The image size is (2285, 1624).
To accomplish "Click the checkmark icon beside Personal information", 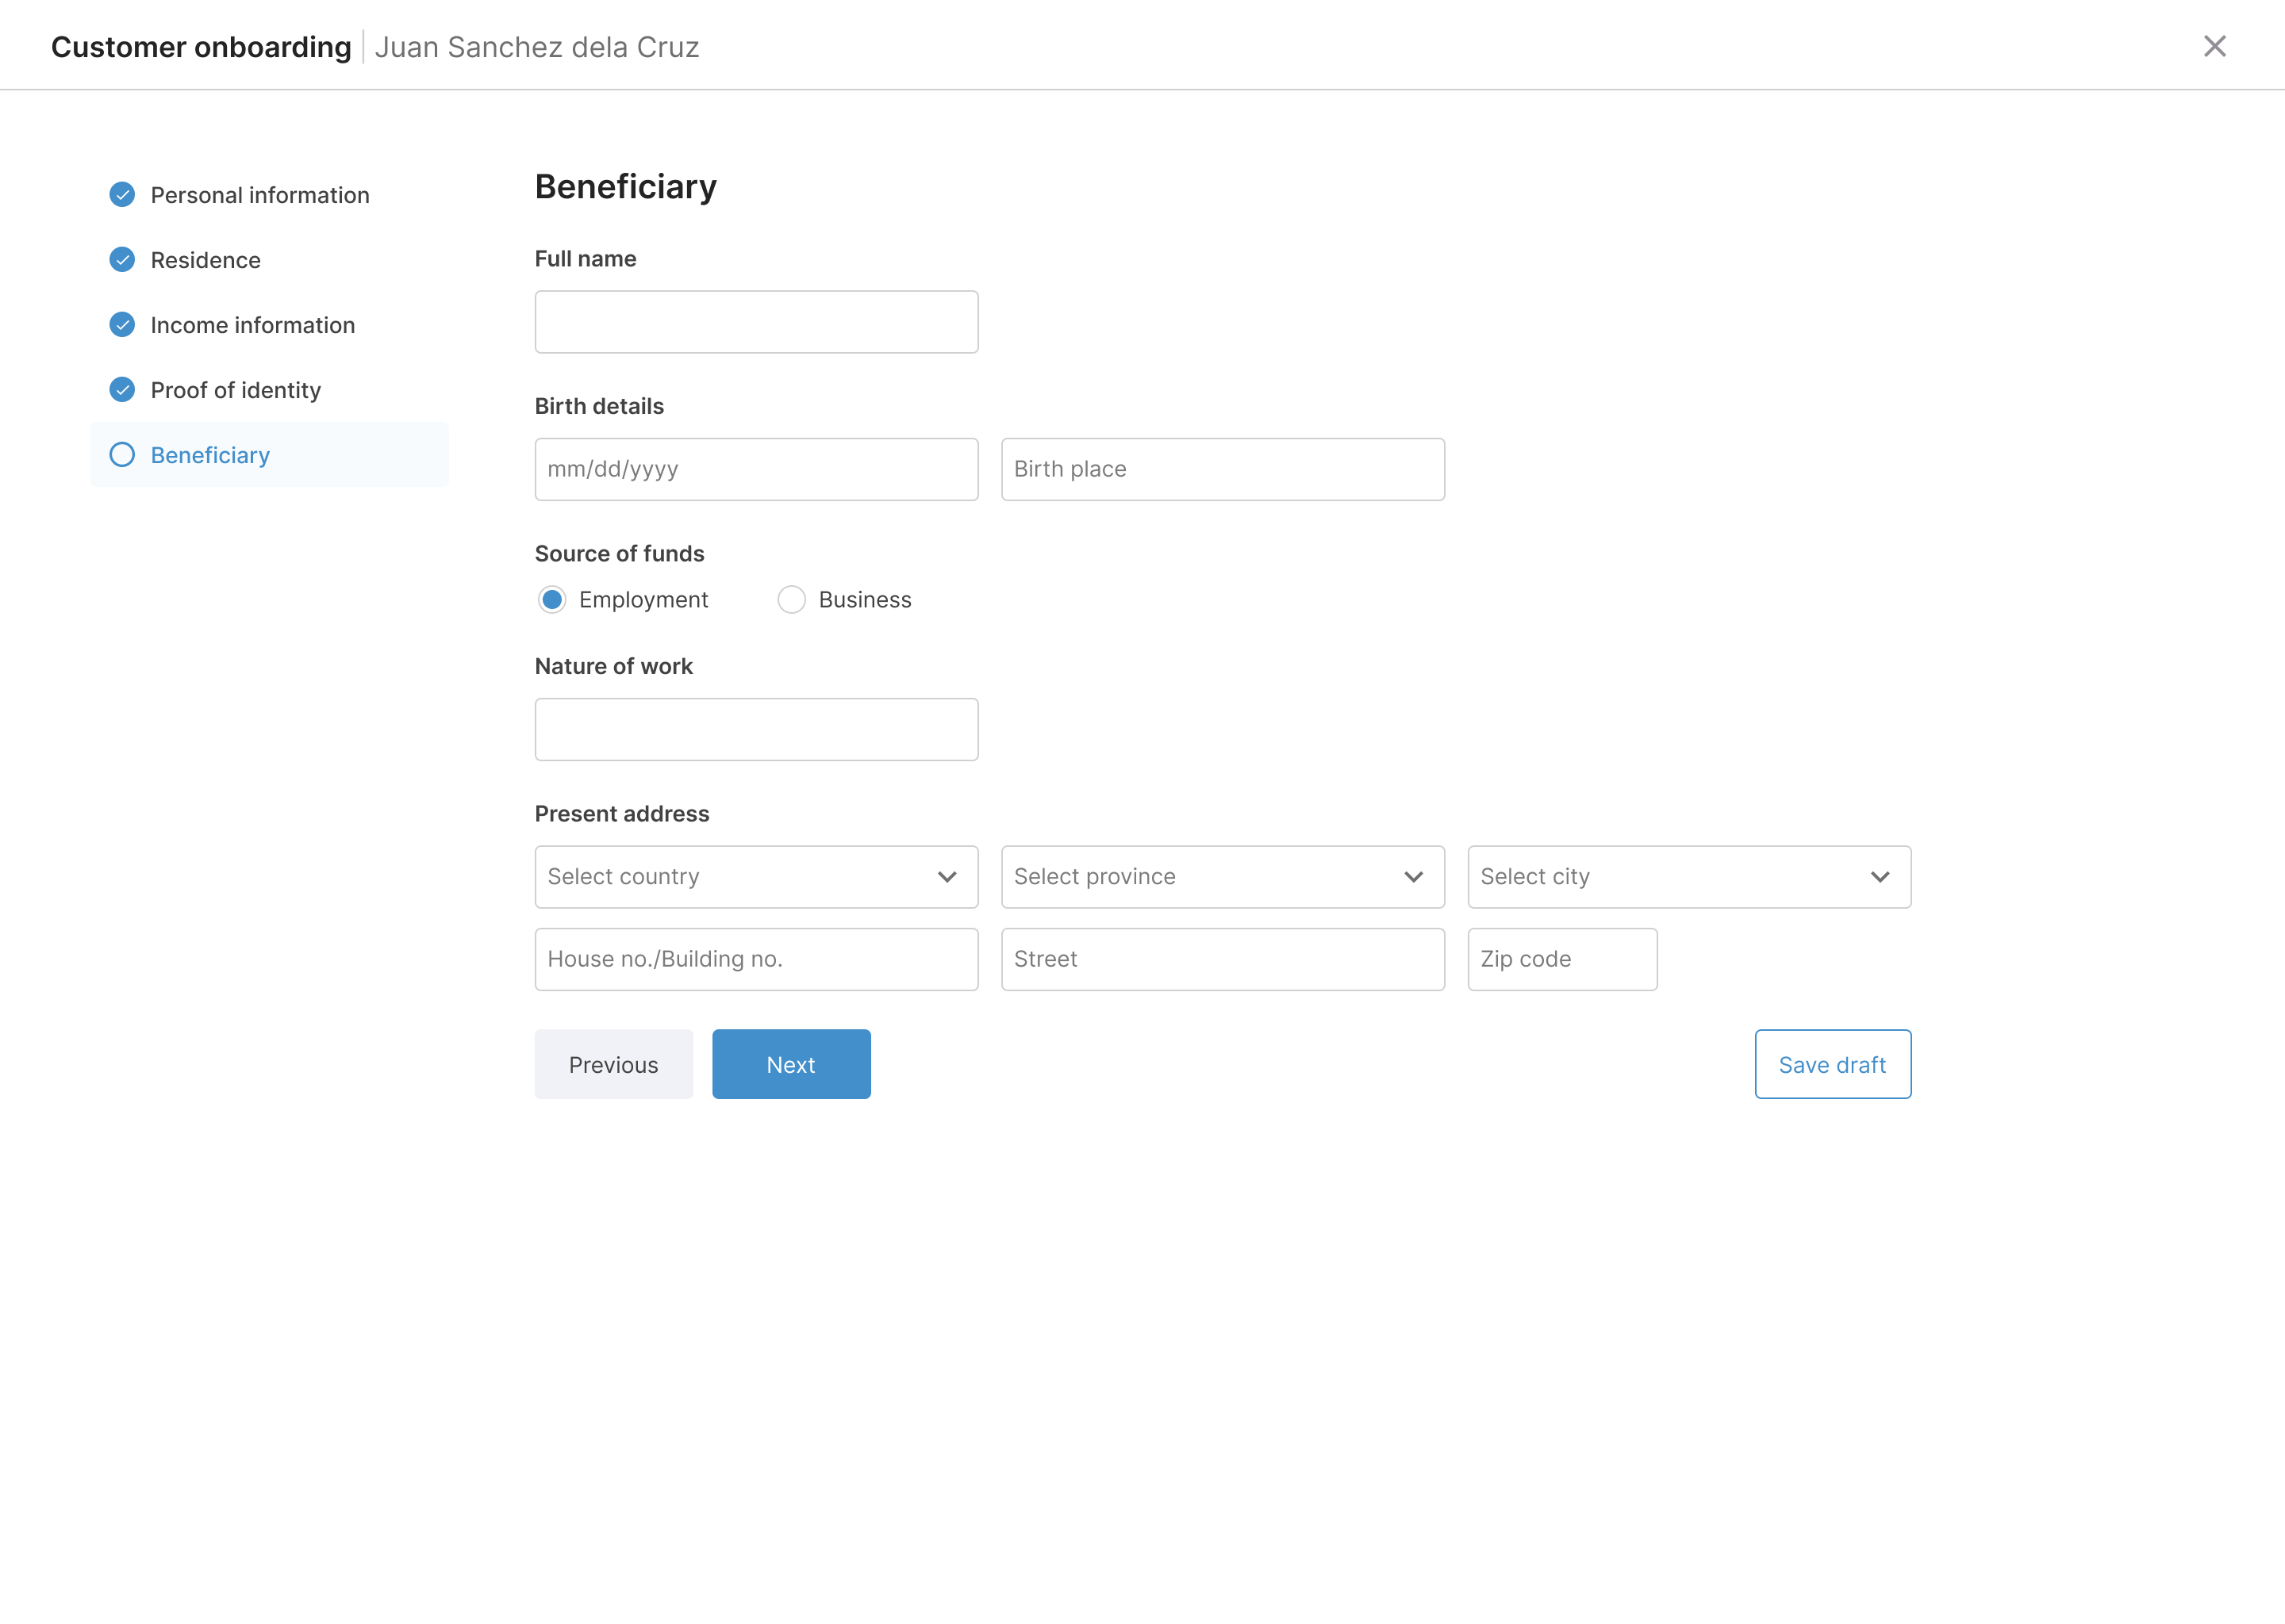I will click(x=122, y=194).
